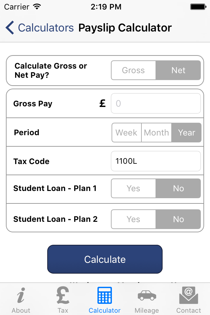Select the Calculator tab icon
This screenshot has height=315, width=210.
click(x=104, y=295)
